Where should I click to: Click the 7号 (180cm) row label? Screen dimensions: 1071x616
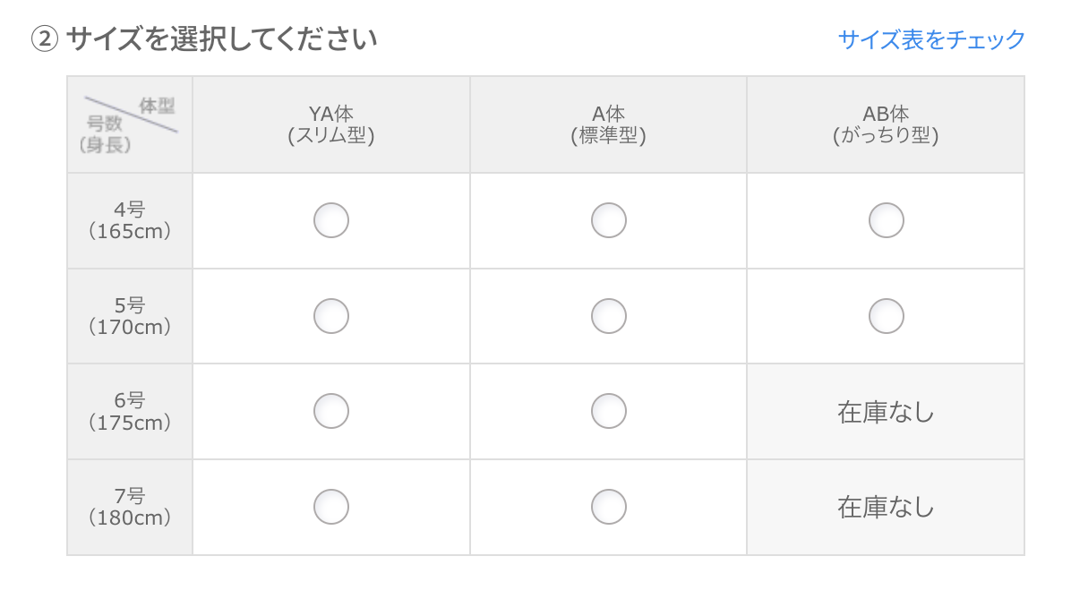point(130,507)
